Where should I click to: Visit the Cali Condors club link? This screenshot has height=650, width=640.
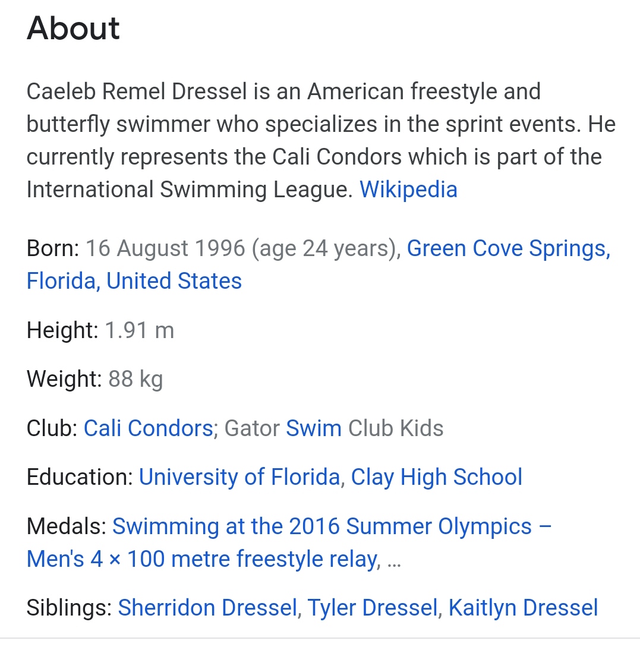click(148, 428)
